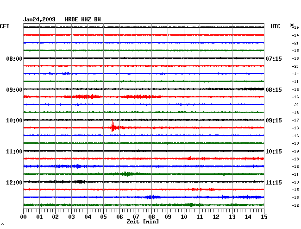This screenshot has height=229, width=301.
Task: Click the "02" minute axis label
Action: pyautogui.click(x=55, y=217)
